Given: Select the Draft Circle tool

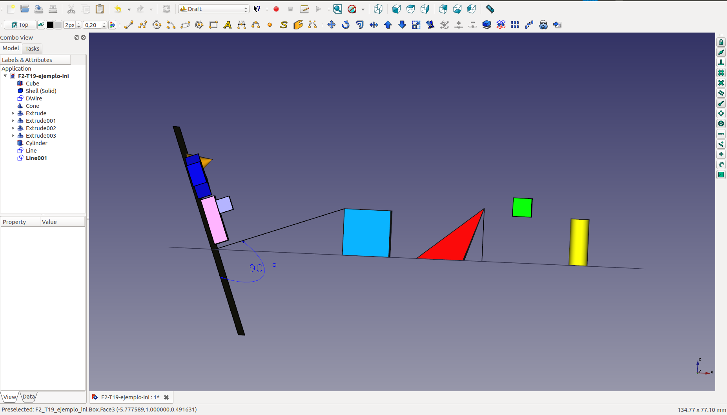Looking at the screenshot, I should pyautogui.click(x=157, y=25).
